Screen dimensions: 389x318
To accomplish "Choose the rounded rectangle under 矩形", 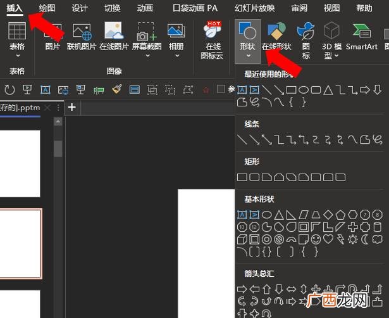I will click(x=254, y=177).
